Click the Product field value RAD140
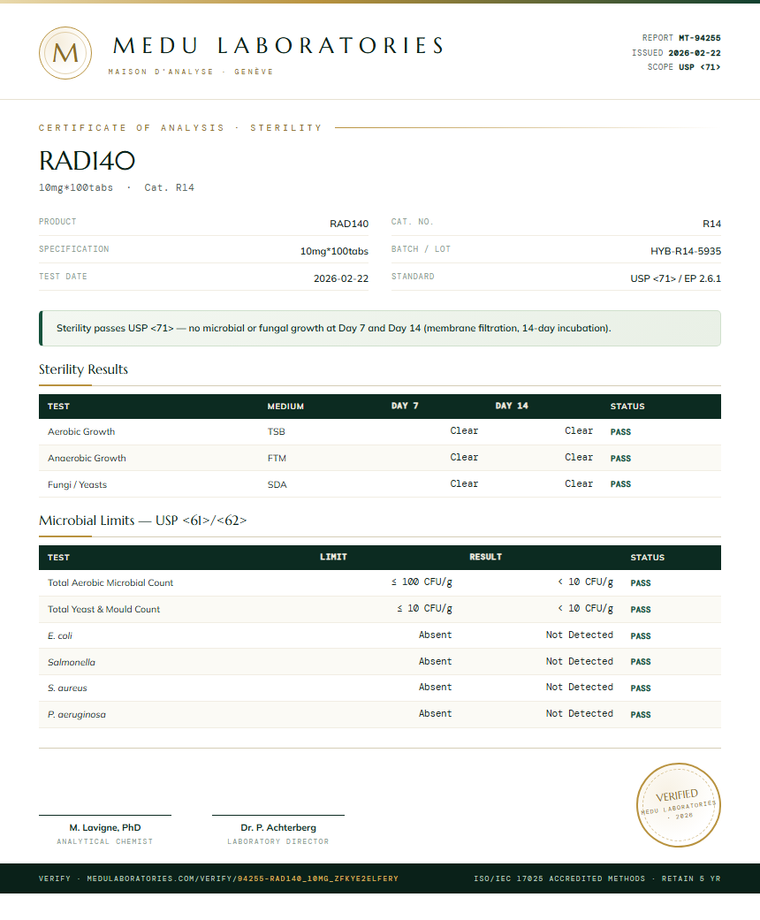Image resolution: width=760 pixels, height=920 pixels. (x=349, y=224)
